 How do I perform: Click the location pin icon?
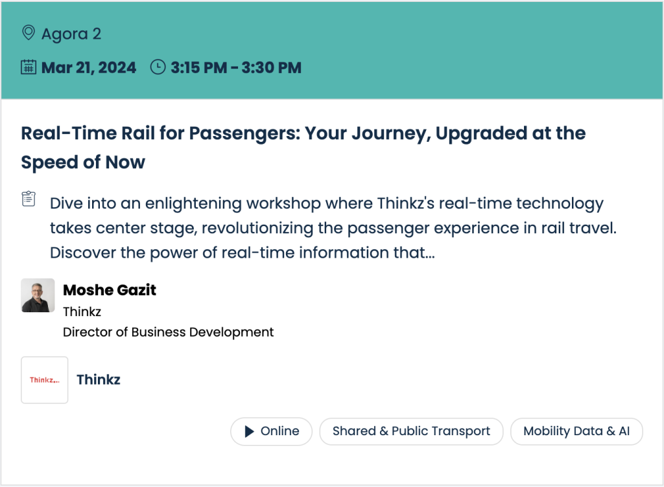pos(29,32)
